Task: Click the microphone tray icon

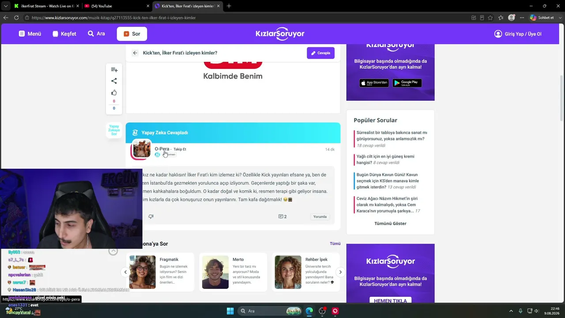Action: click(520, 311)
